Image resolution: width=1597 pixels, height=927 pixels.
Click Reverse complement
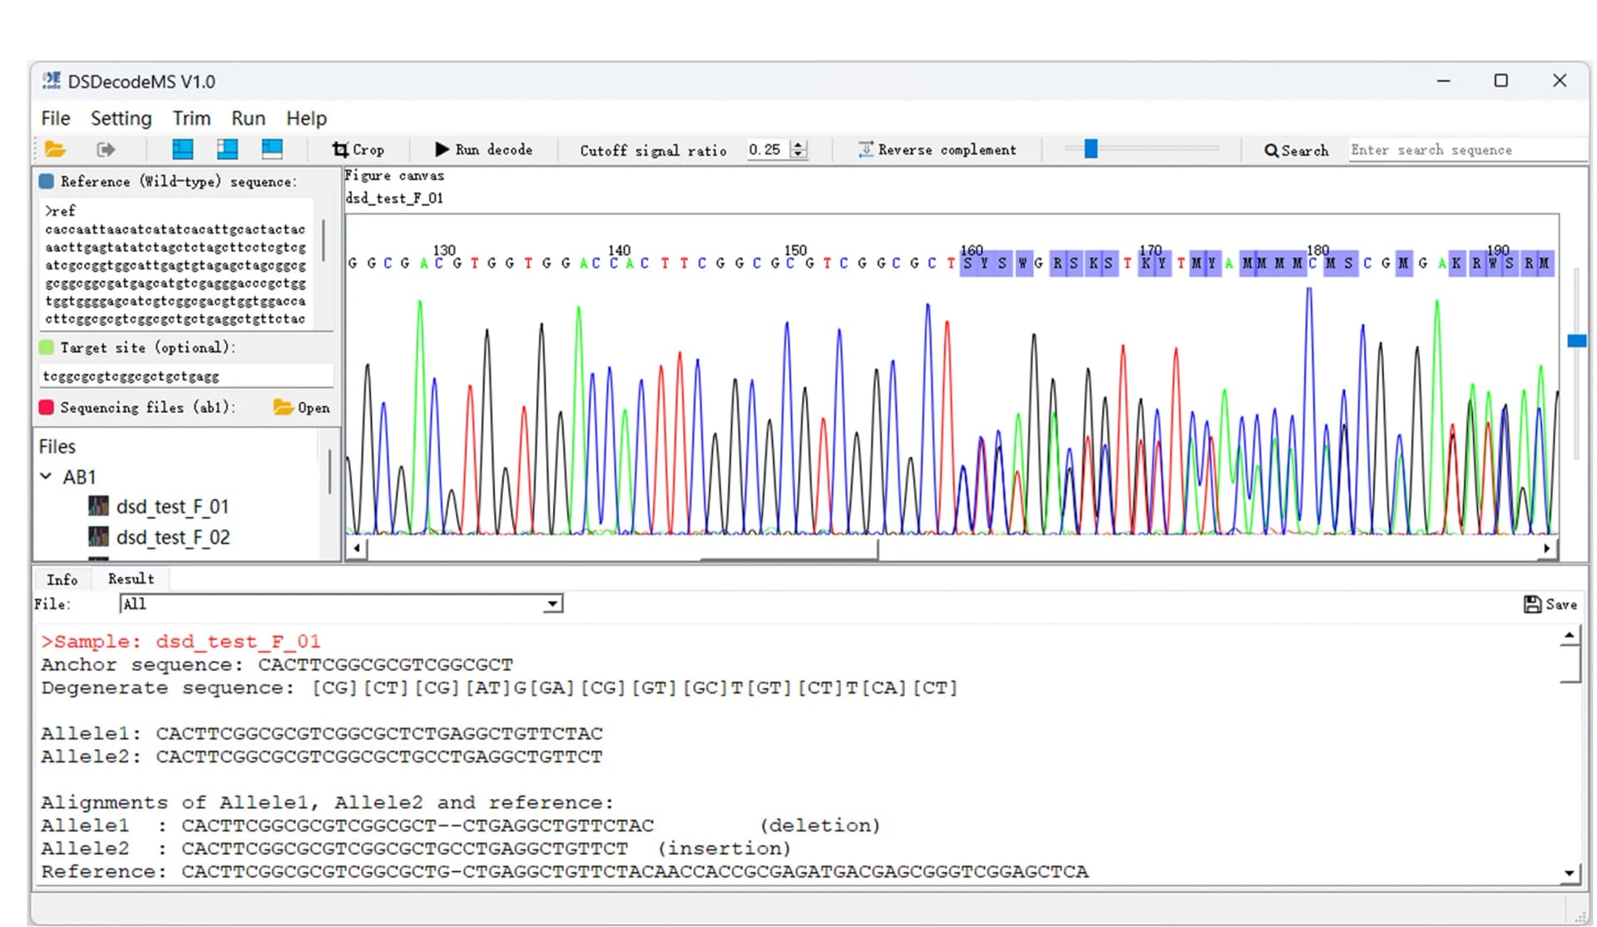pos(937,150)
